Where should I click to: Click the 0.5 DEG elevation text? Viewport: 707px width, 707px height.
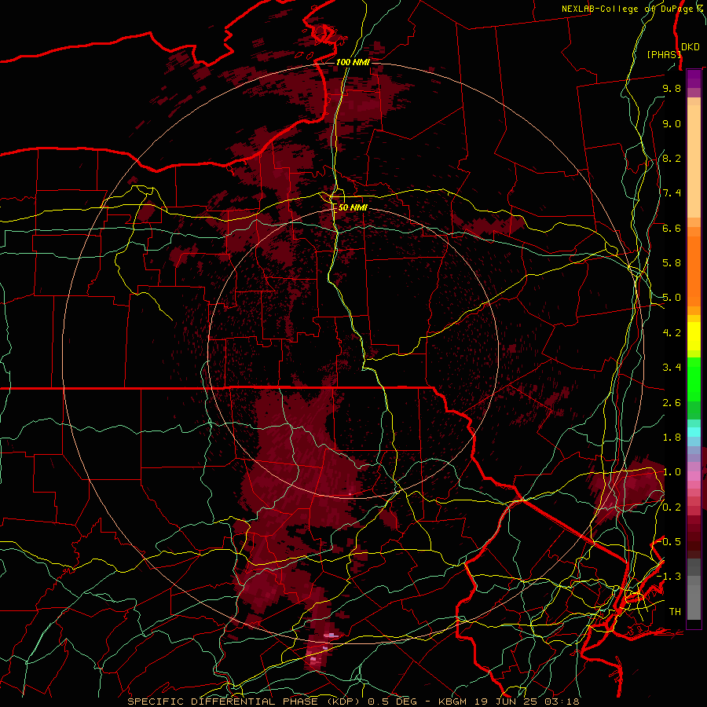394,702
